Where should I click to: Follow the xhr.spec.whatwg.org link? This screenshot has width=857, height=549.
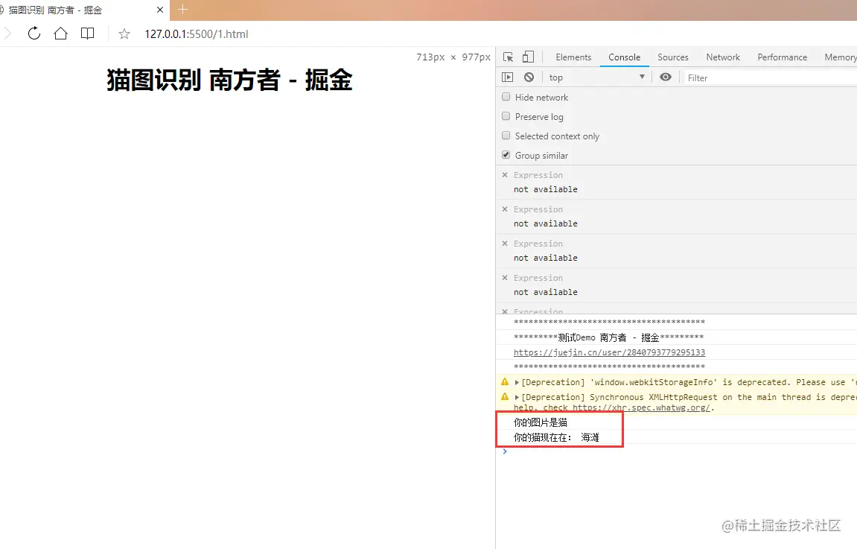click(x=641, y=408)
